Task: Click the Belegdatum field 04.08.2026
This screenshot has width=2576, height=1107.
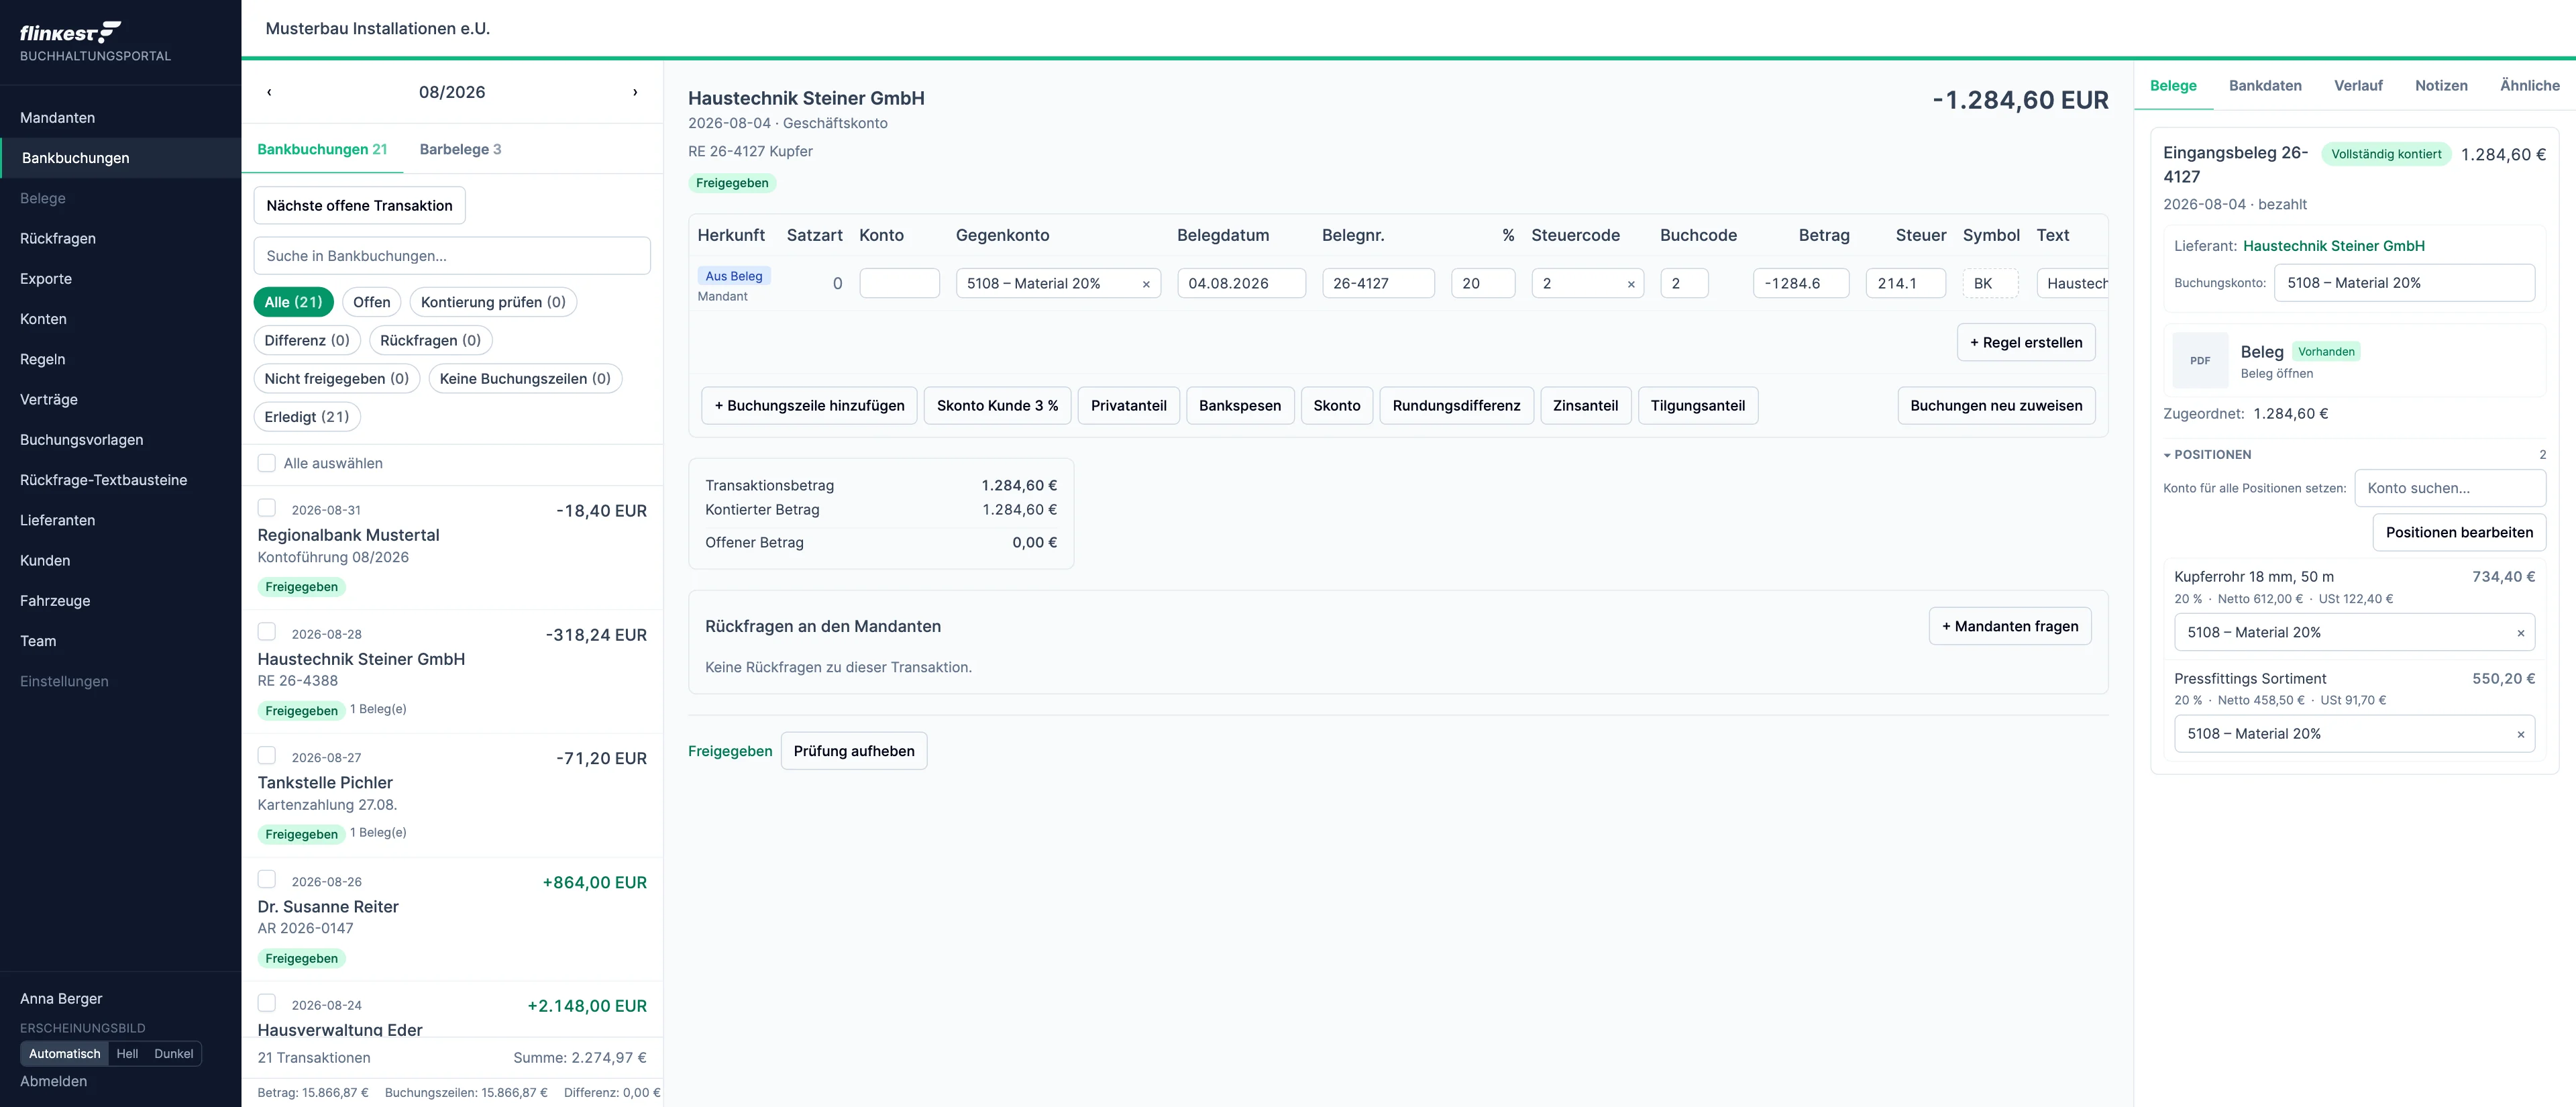Action: pos(1240,284)
